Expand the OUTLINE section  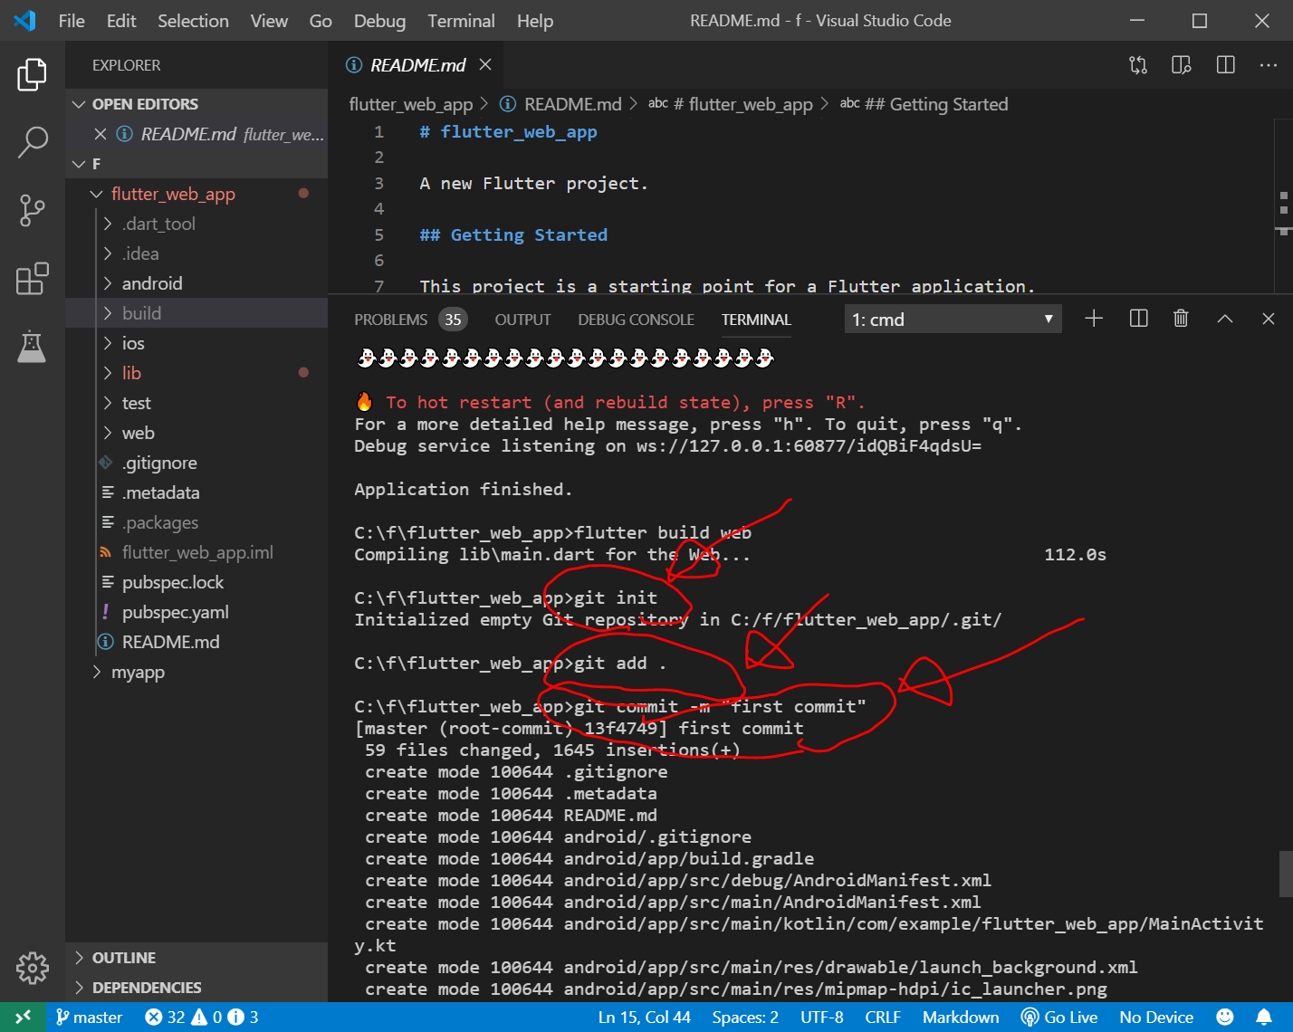click(124, 958)
